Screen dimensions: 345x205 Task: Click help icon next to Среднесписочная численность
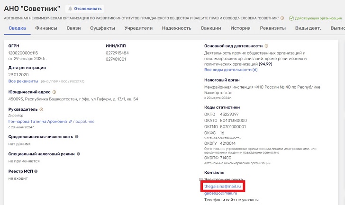(x=77, y=136)
